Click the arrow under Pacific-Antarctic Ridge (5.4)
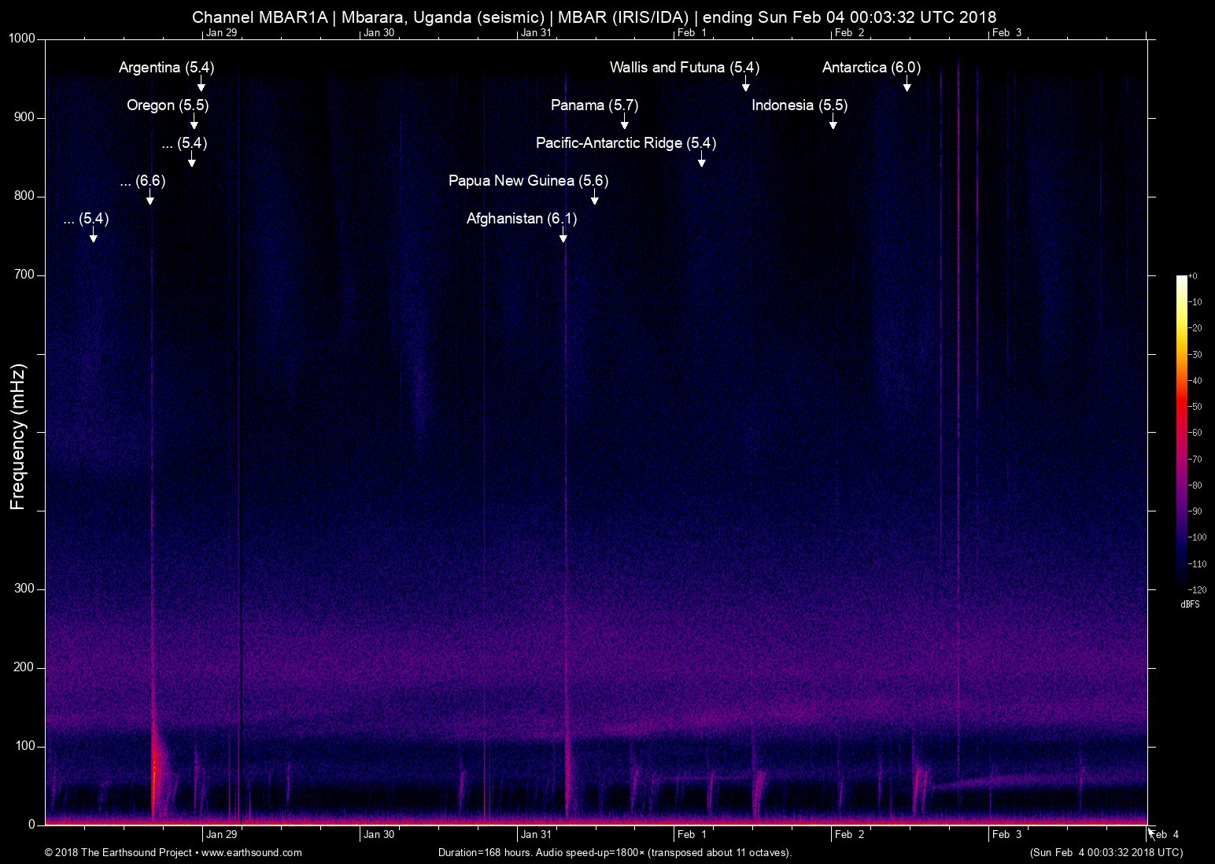Image resolution: width=1215 pixels, height=864 pixels. pos(701,161)
